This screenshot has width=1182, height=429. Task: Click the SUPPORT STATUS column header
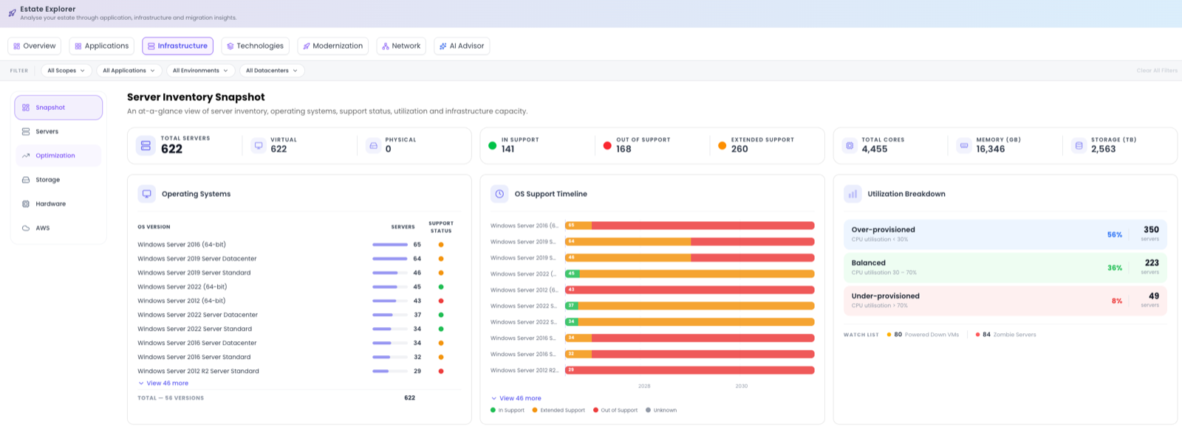click(441, 227)
